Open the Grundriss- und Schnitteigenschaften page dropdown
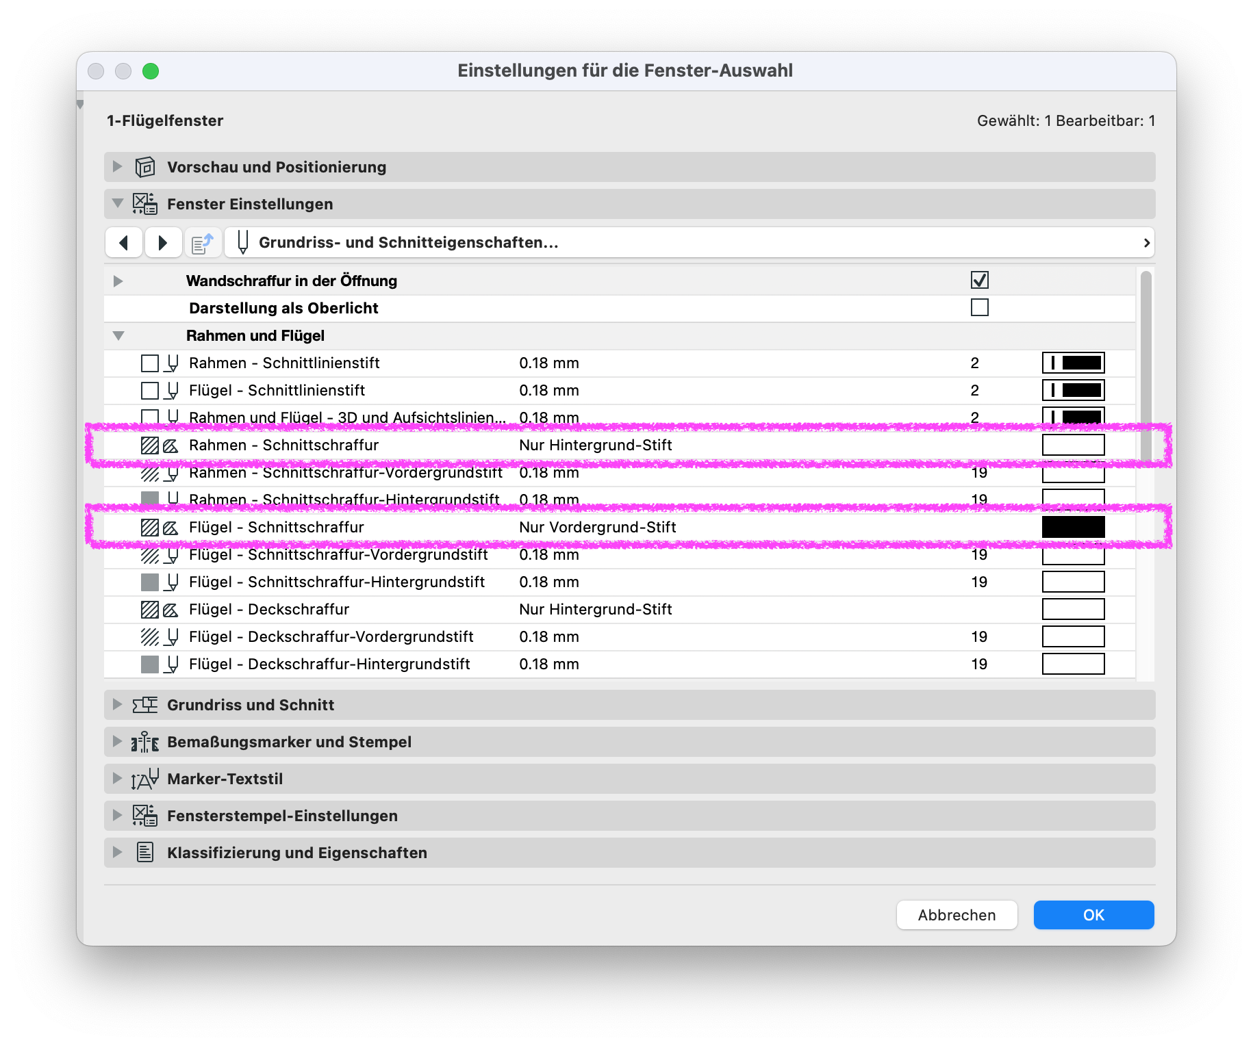The image size is (1253, 1047). tap(689, 243)
